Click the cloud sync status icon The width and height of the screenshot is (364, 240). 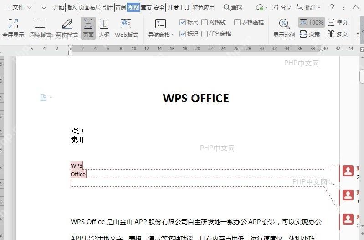259,7
